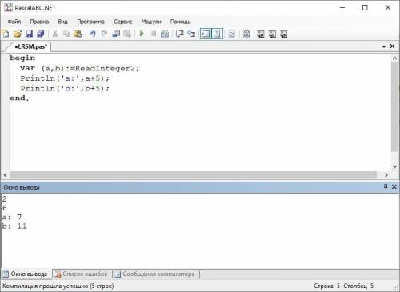Click the editor vertical scrollbar thumb
Screen dimensions: 400x292
point(394,106)
